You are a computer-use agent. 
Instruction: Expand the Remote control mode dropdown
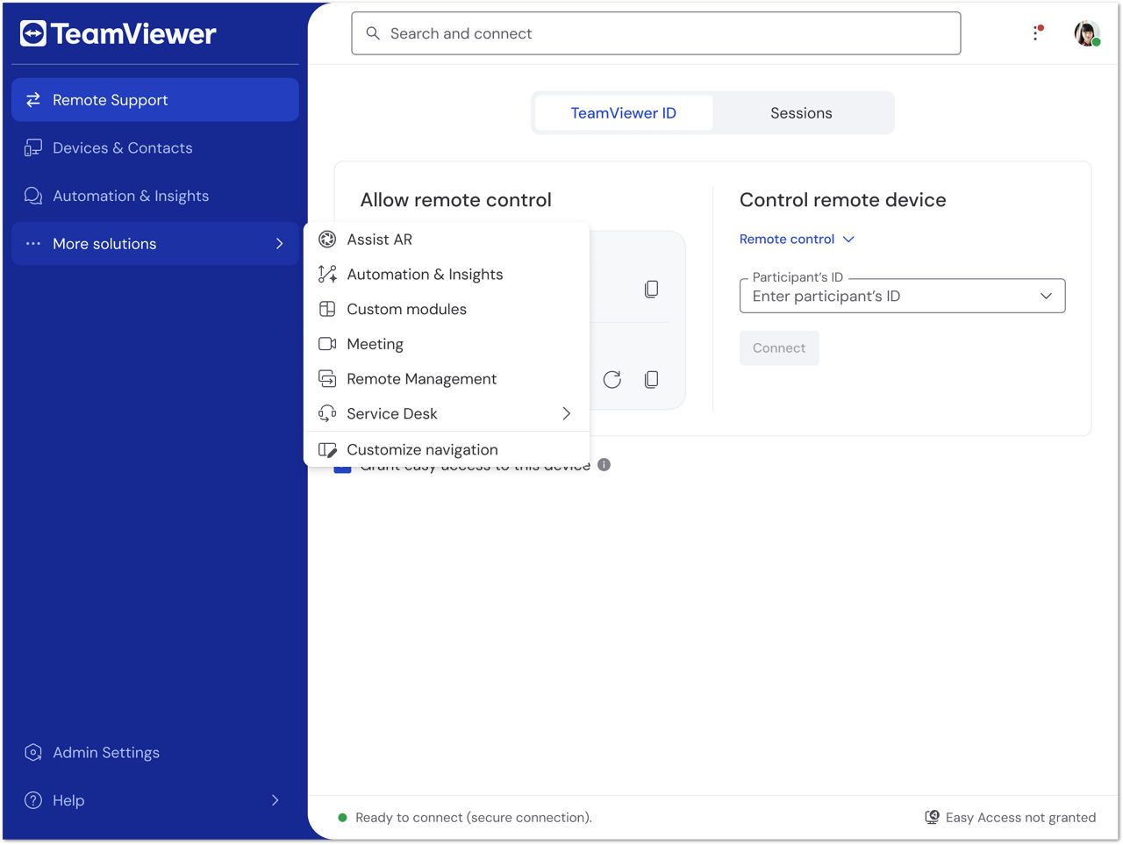[x=797, y=239]
